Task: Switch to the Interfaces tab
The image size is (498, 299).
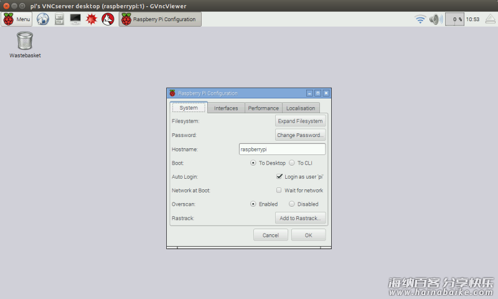Action: click(x=226, y=108)
